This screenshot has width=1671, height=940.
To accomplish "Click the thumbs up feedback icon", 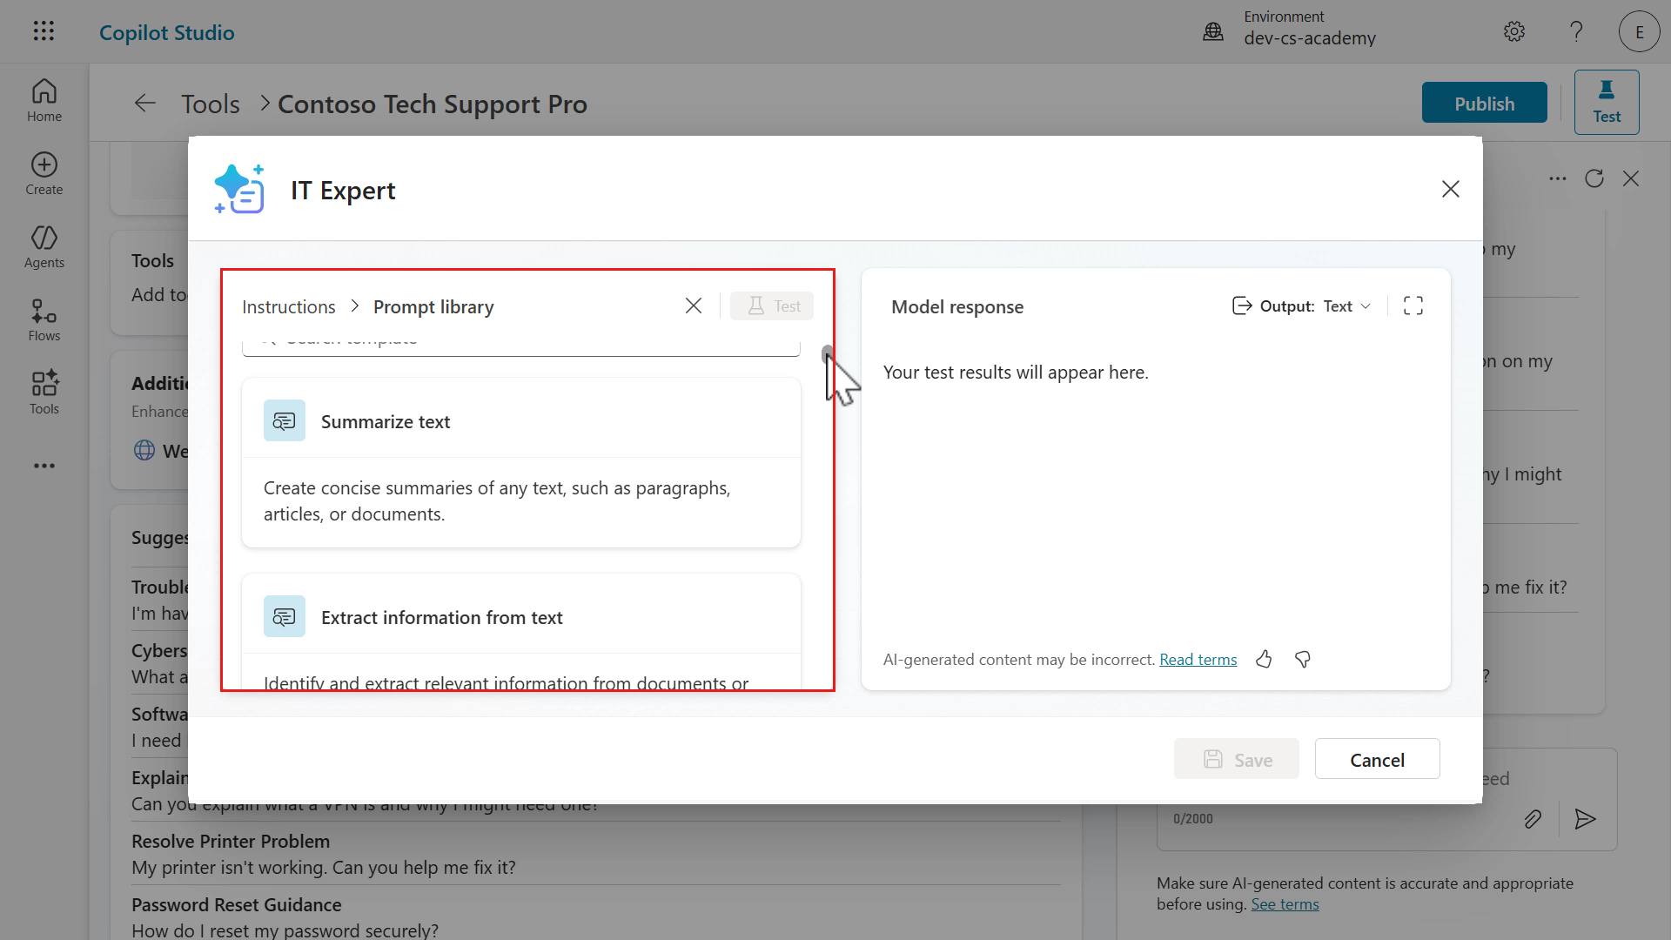I will pos(1264,660).
